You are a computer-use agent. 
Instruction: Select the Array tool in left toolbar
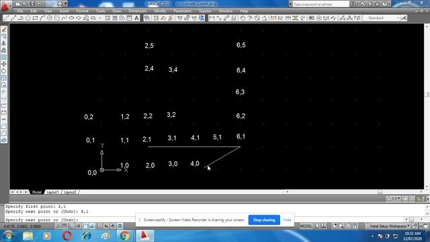click(4, 57)
